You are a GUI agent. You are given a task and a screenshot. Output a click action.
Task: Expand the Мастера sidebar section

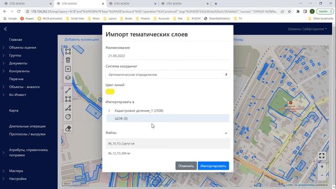click(x=4, y=171)
